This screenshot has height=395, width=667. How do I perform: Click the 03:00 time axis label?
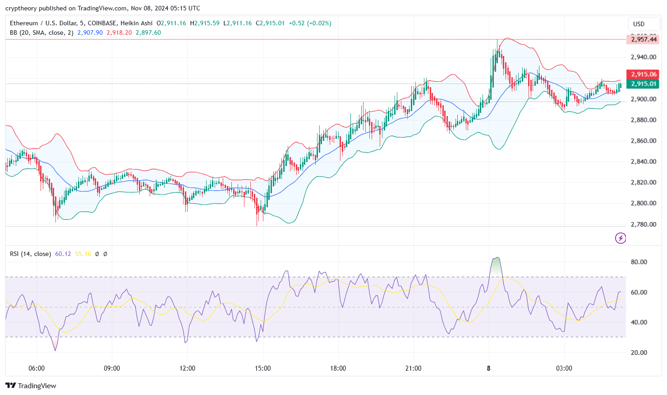pos(564,368)
